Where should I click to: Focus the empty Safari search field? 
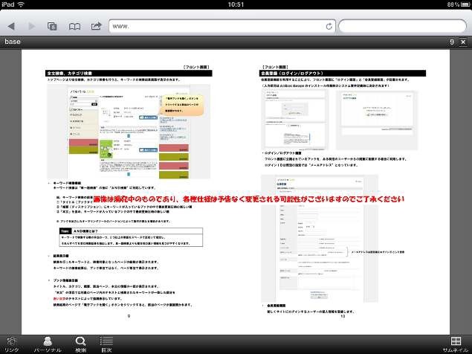402,27
